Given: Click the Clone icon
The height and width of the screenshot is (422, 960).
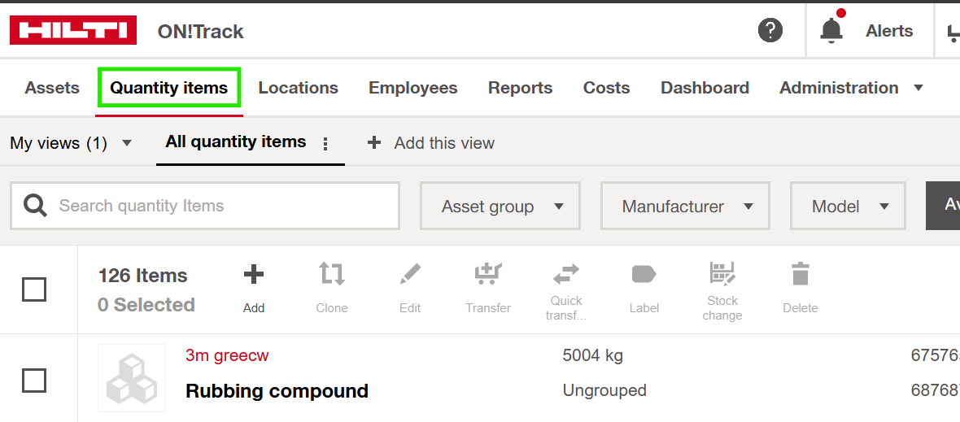Looking at the screenshot, I should 332,274.
